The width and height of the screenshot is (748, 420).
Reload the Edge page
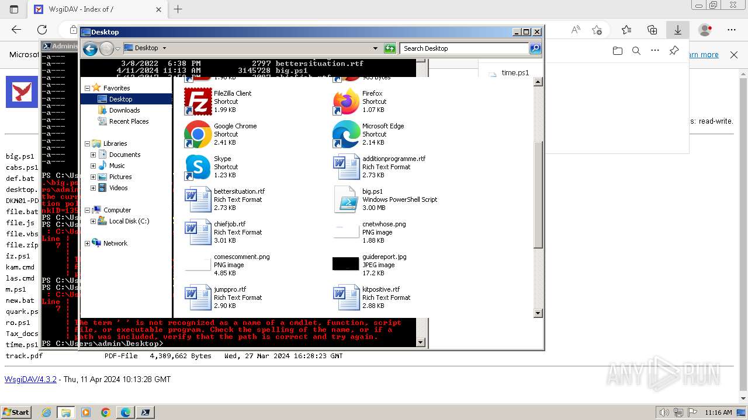click(x=42, y=30)
